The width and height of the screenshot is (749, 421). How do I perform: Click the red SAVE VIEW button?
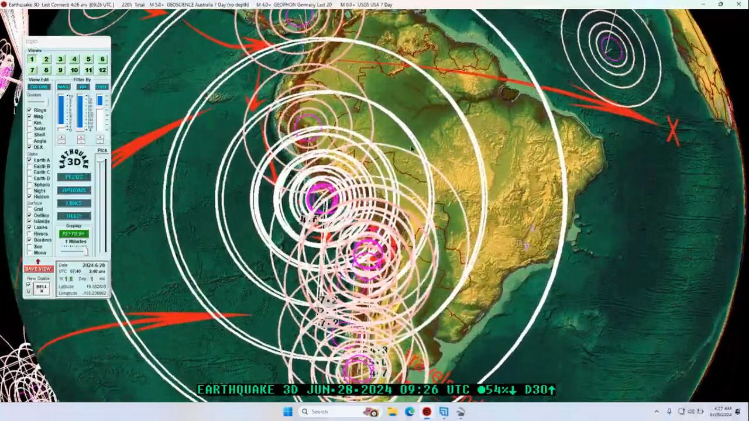tap(38, 269)
